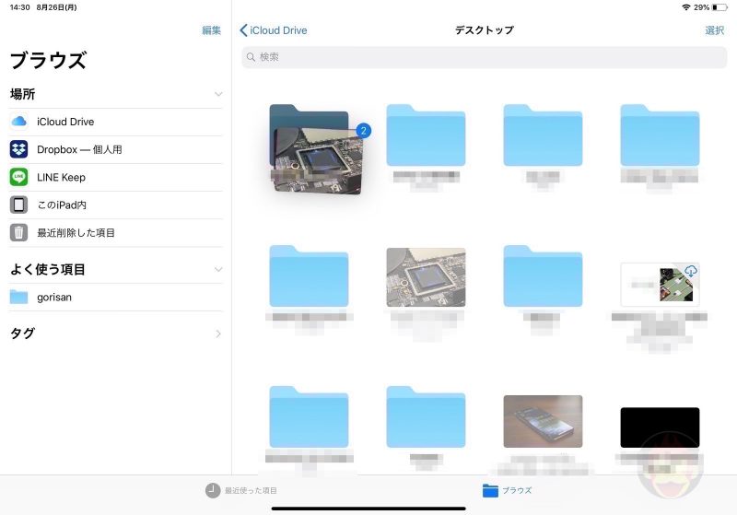Open the first folder in the middle row
This screenshot has width=737, height=515.
[309, 275]
